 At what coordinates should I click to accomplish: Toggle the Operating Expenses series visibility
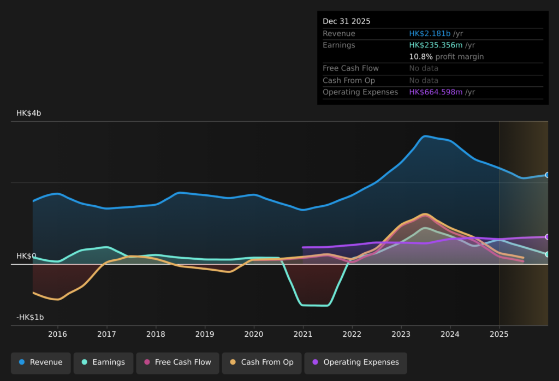tap(355, 362)
